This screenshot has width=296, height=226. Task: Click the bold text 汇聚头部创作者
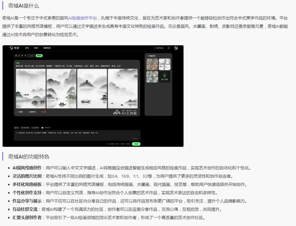click(27, 217)
